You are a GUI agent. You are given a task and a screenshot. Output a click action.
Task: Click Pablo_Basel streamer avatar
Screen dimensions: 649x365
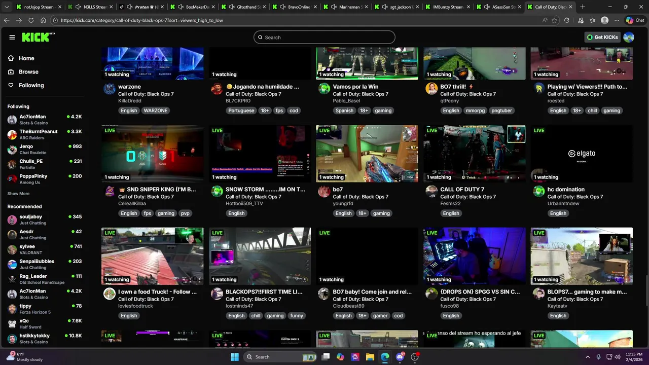coord(324,89)
